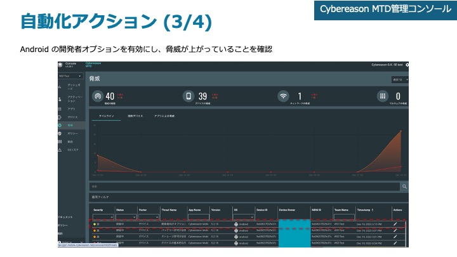Click the total threats fingerprint icon beside 40
The image size is (457, 257).
(x=98, y=96)
